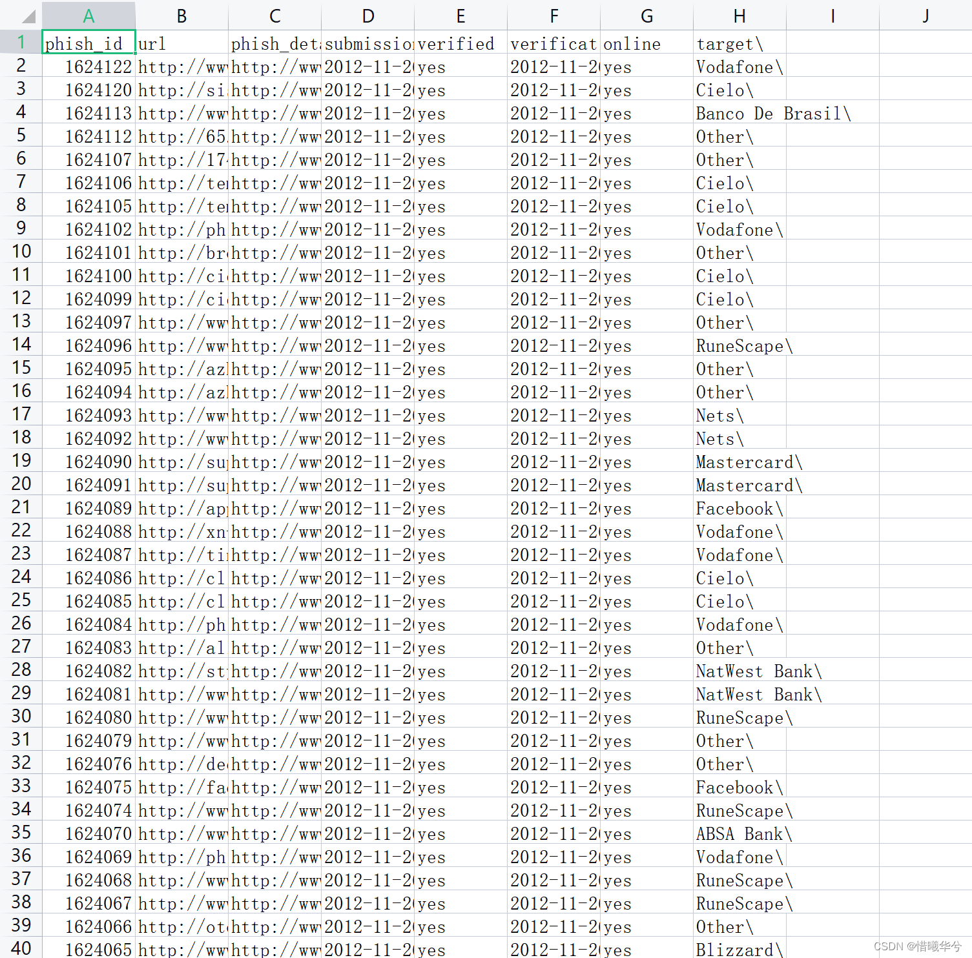Image resolution: width=972 pixels, height=958 pixels.
Task: Select cell containing 1624067
Action: [x=88, y=902]
